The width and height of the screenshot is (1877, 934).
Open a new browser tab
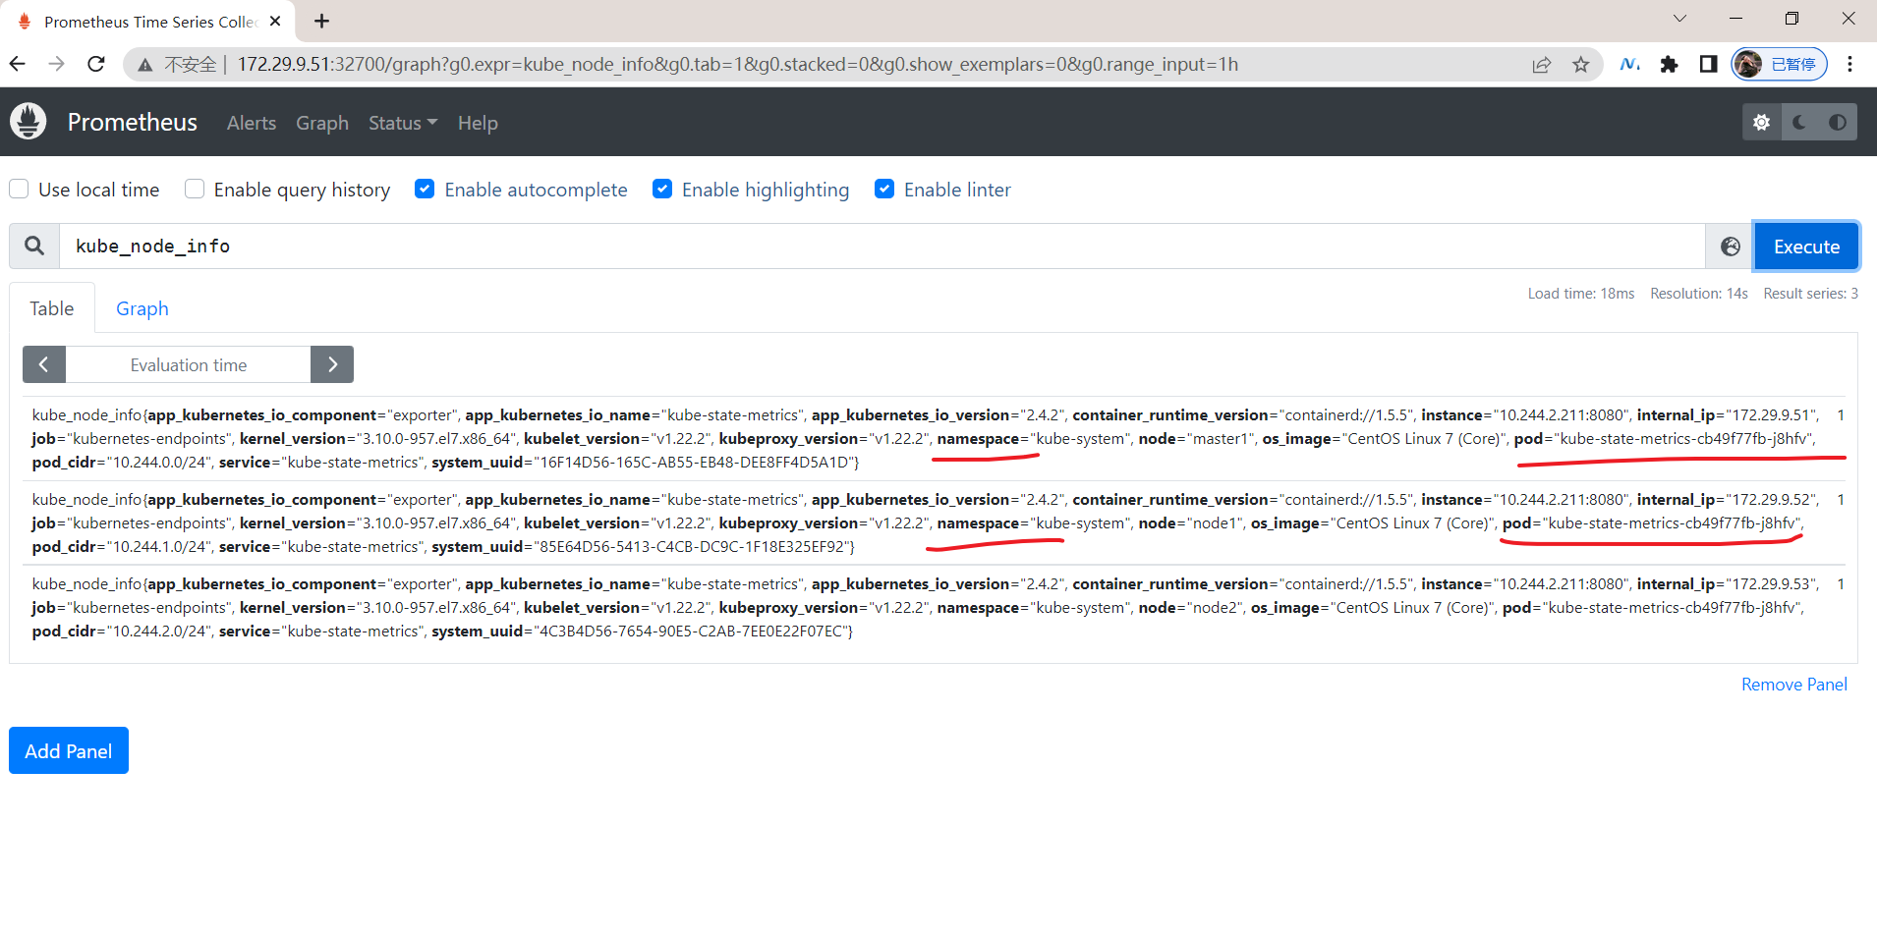[x=321, y=21]
